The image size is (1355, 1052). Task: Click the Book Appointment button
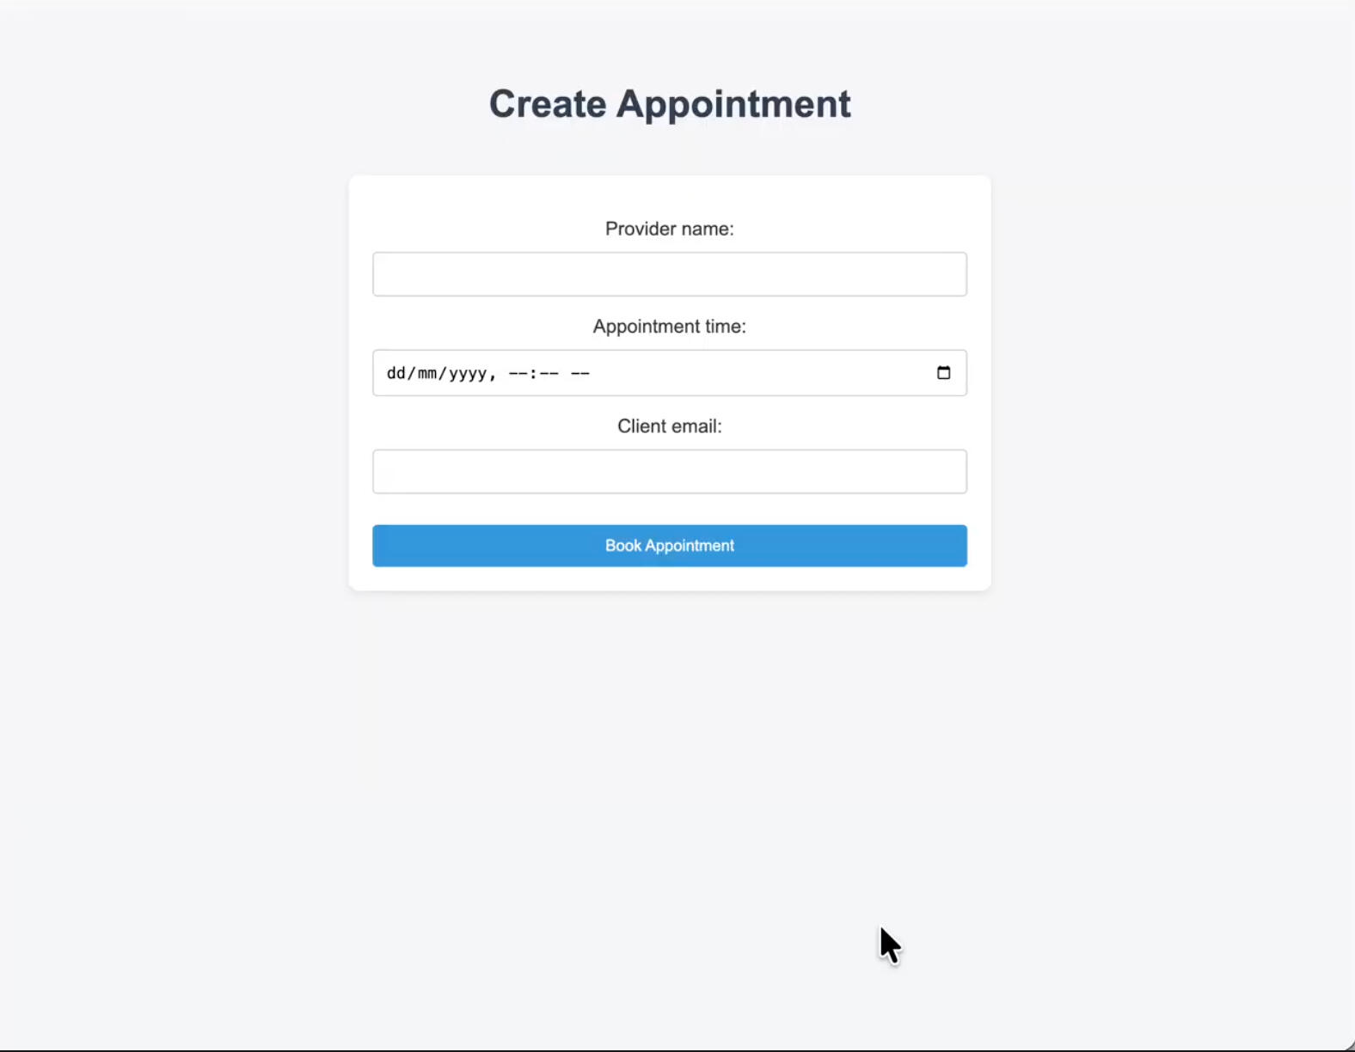(x=669, y=545)
